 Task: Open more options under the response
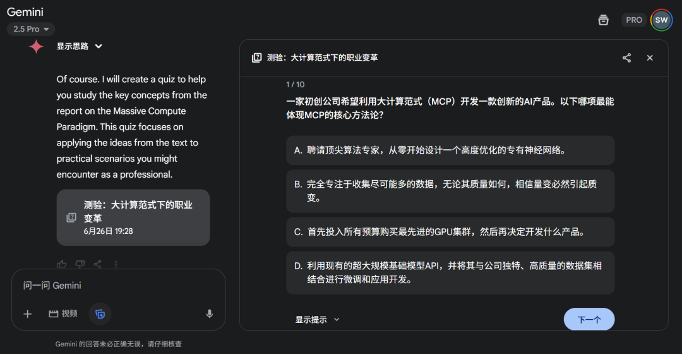[x=116, y=264]
